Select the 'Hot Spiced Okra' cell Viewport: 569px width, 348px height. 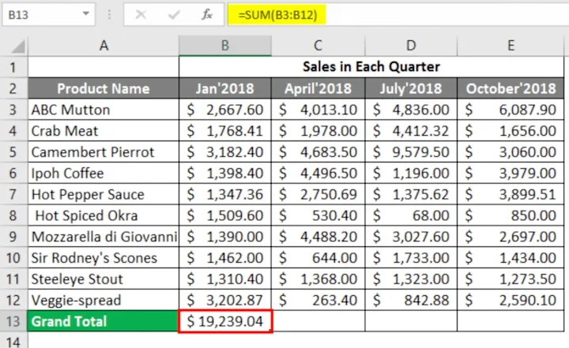(104, 215)
